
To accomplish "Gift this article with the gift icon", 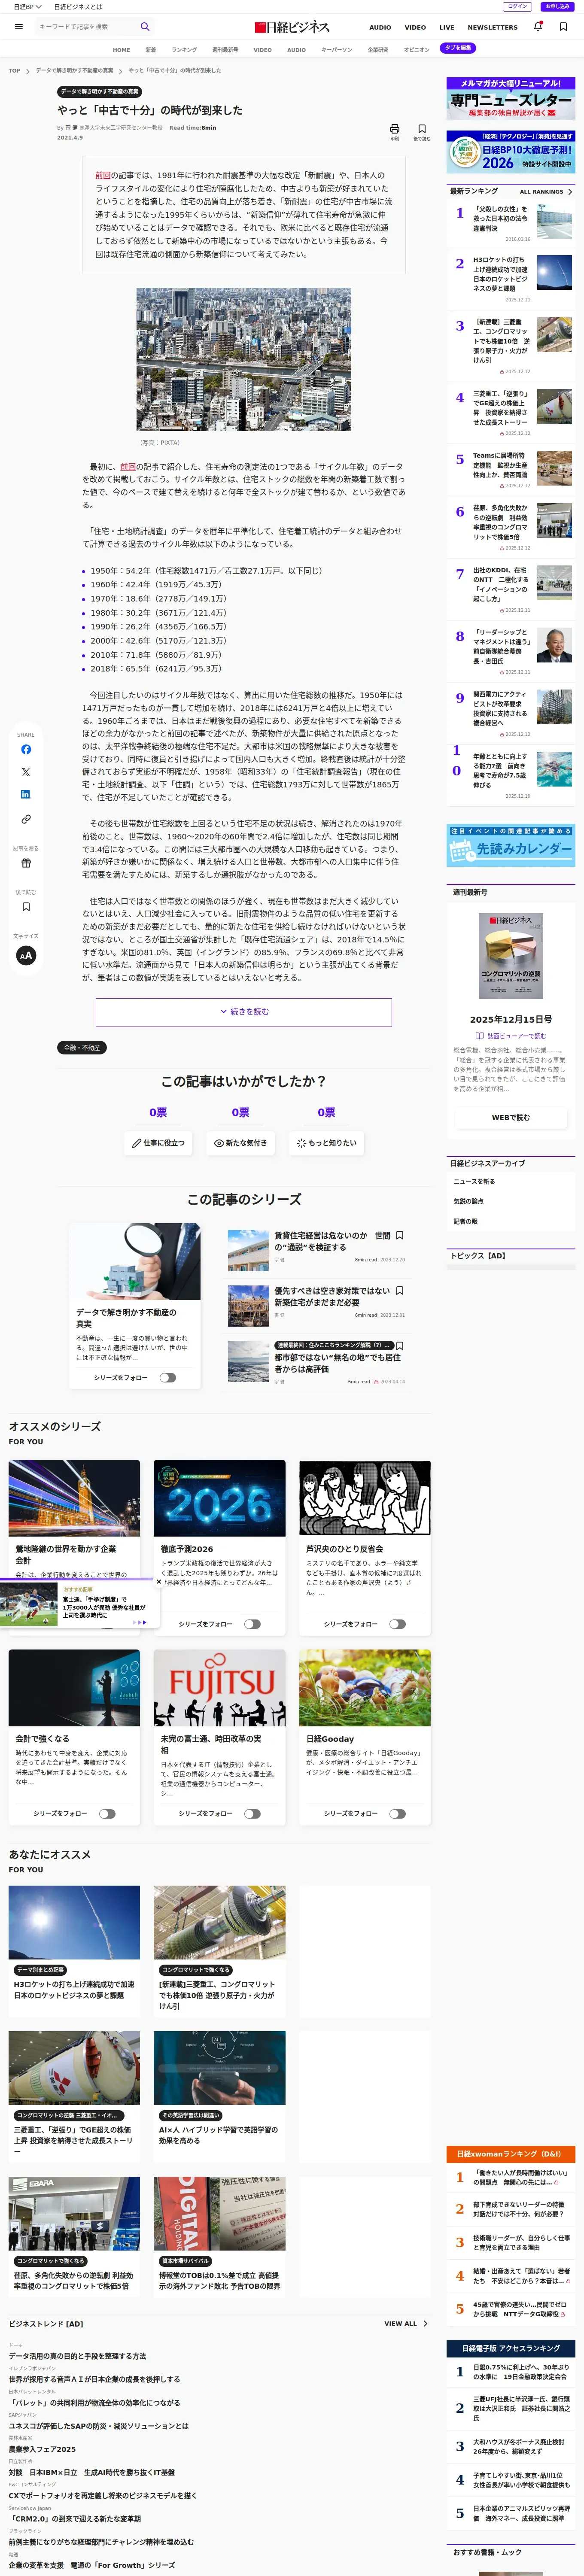I will [26, 863].
